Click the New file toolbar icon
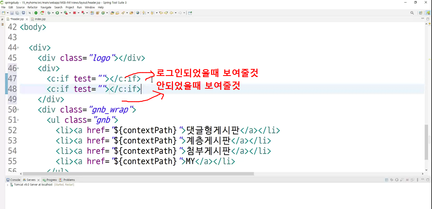Viewport: 432px width, 209px height. pos(3,13)
